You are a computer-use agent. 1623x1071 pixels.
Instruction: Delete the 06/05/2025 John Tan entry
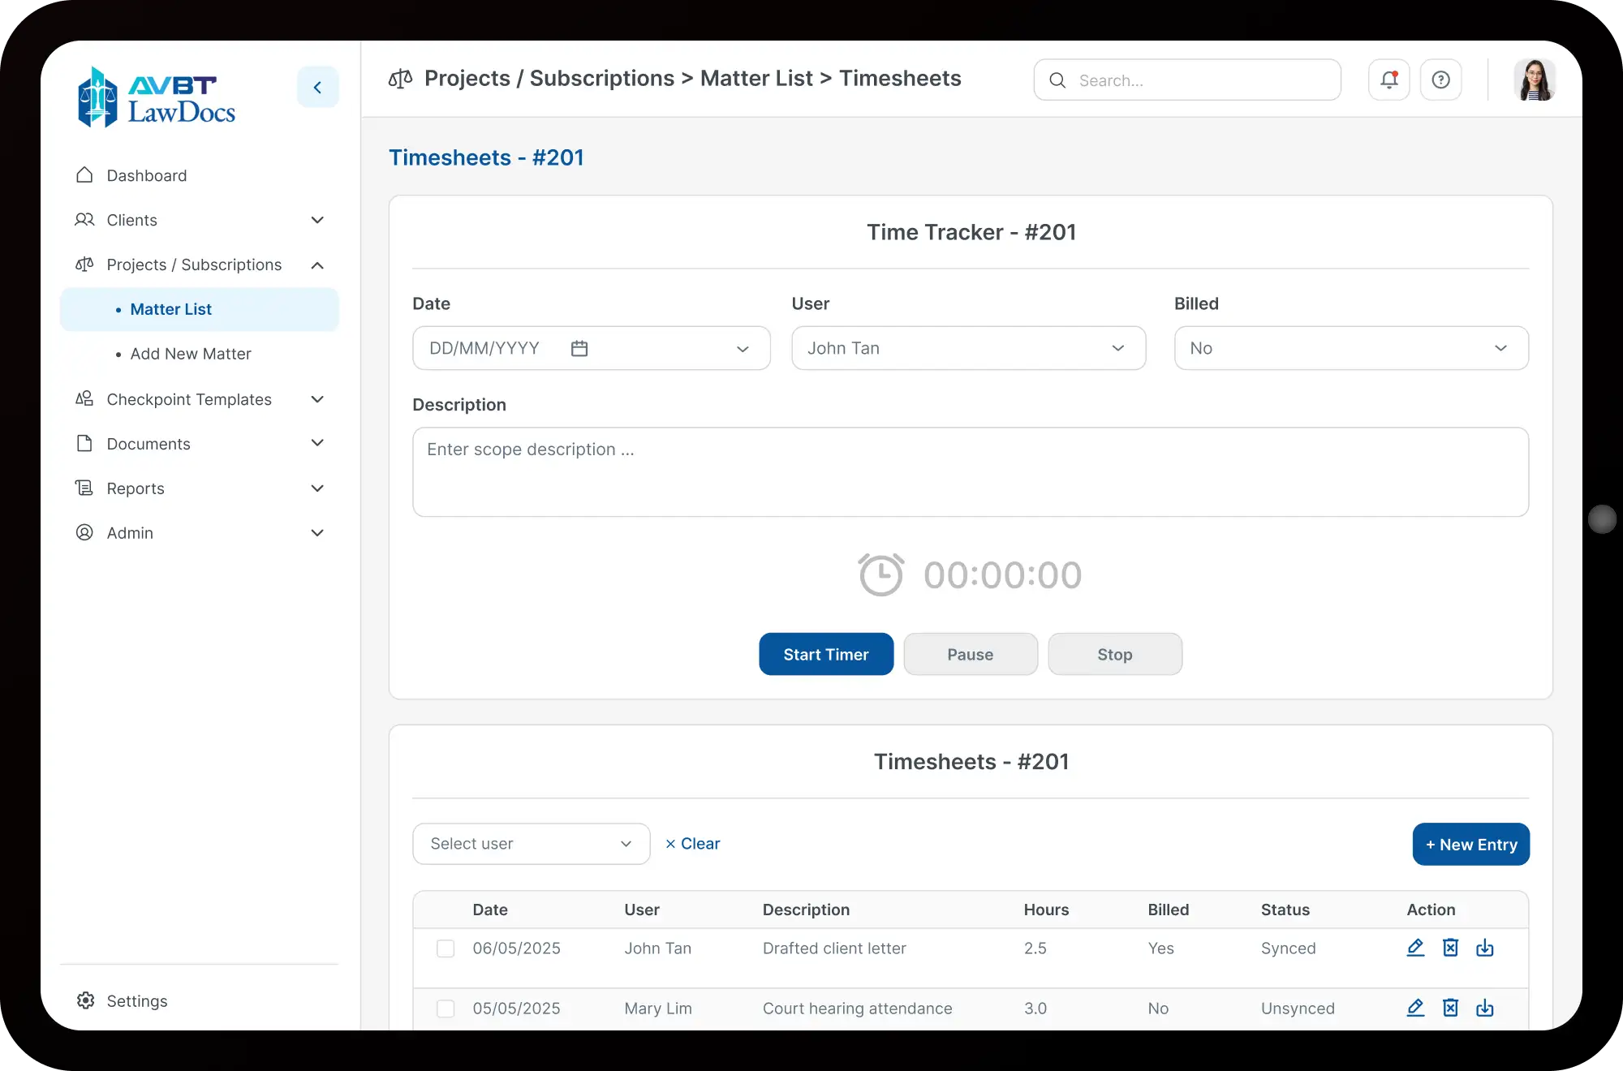1450,948
